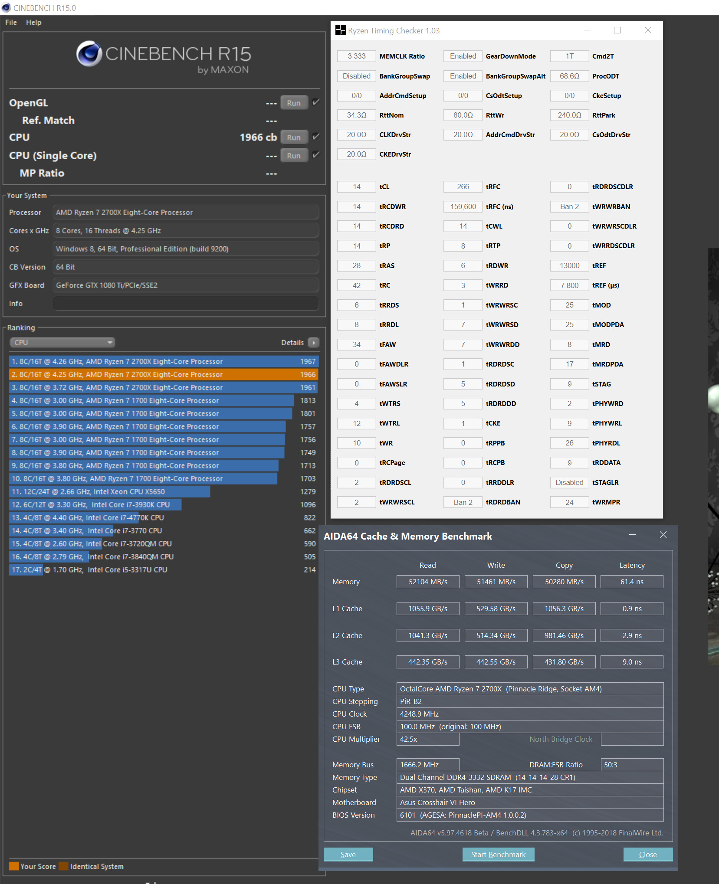Click the Memory Write value 51461 MB/s

click(x=496, y=582)
